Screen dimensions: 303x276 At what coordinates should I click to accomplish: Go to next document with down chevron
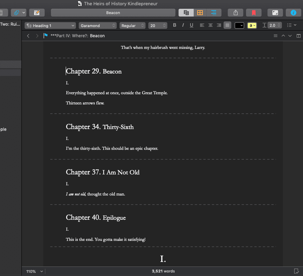(290, 36)
